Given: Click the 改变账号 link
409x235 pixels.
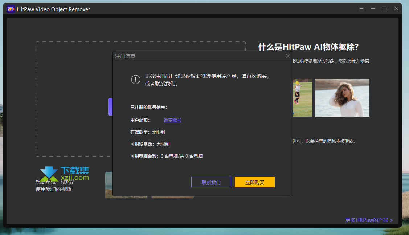Looking at the screenshot, I should [x=173, y=120].
